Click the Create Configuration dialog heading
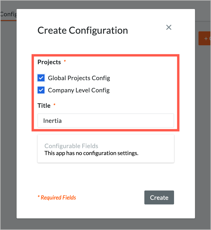The height and width of the screenshot is (230, 211). pos(83,30)
